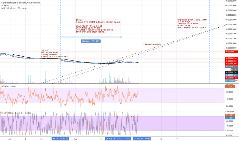Select the 24 Apr '19 04:00 date marker
This screenshot has height=141, width=239.
(x=60, y=138)
